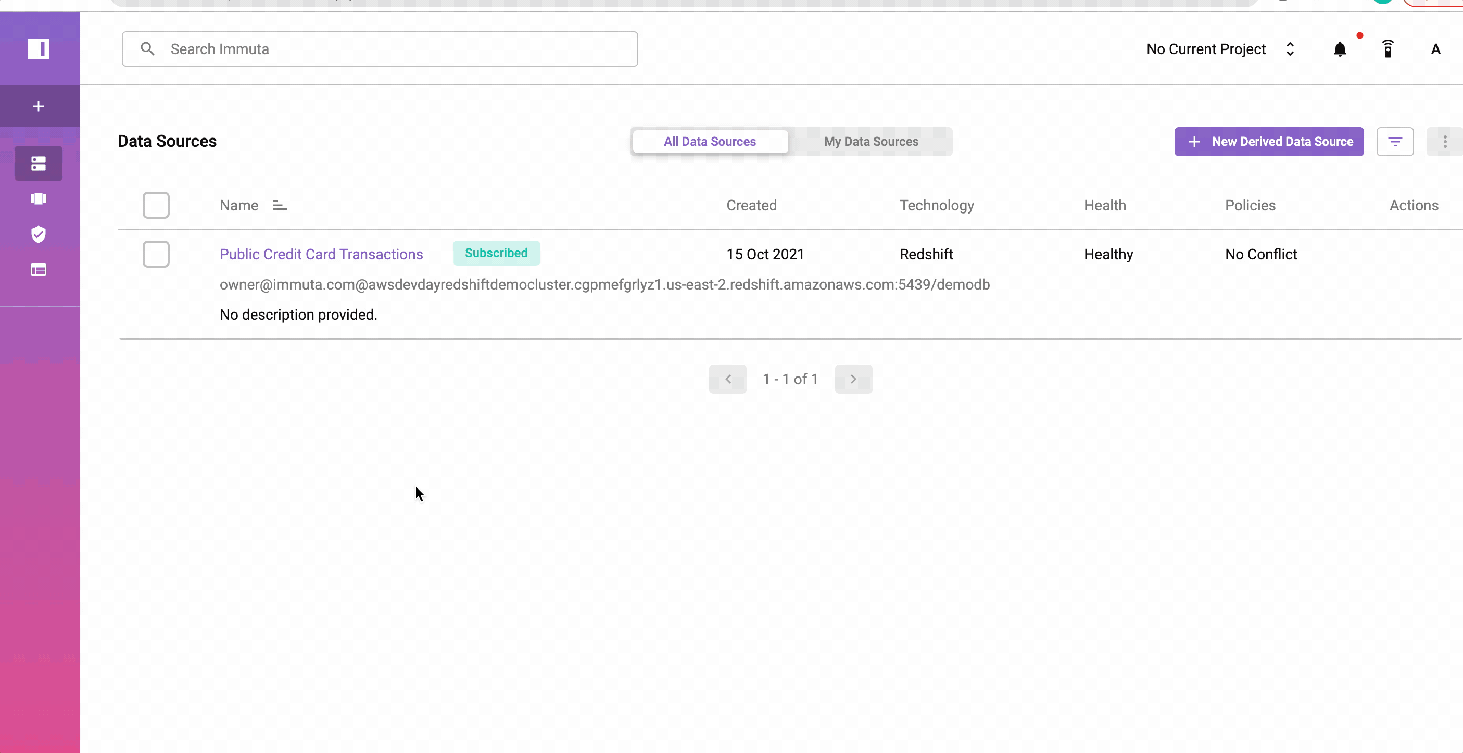Click the Subscribed badge
This screenshot has height=753, width=1463.
click(x=496, y=253)
